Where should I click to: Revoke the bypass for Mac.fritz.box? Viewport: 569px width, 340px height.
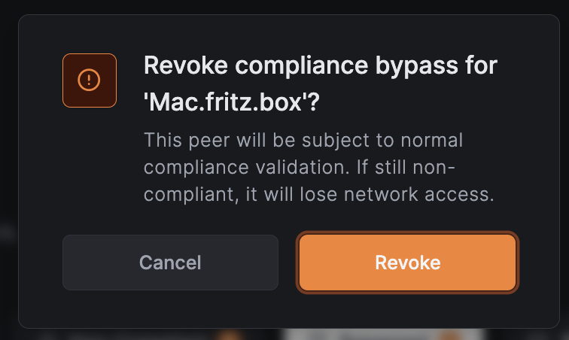[408, 263]
